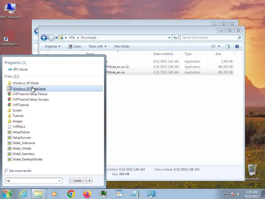
Task: Select the WindowsXPMode_en-us (1) file row
Action: pos(170,67)
